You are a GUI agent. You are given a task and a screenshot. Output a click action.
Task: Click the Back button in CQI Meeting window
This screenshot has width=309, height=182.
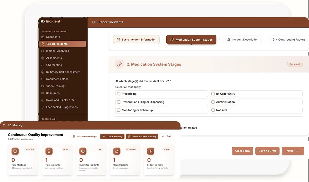[167, 136]
